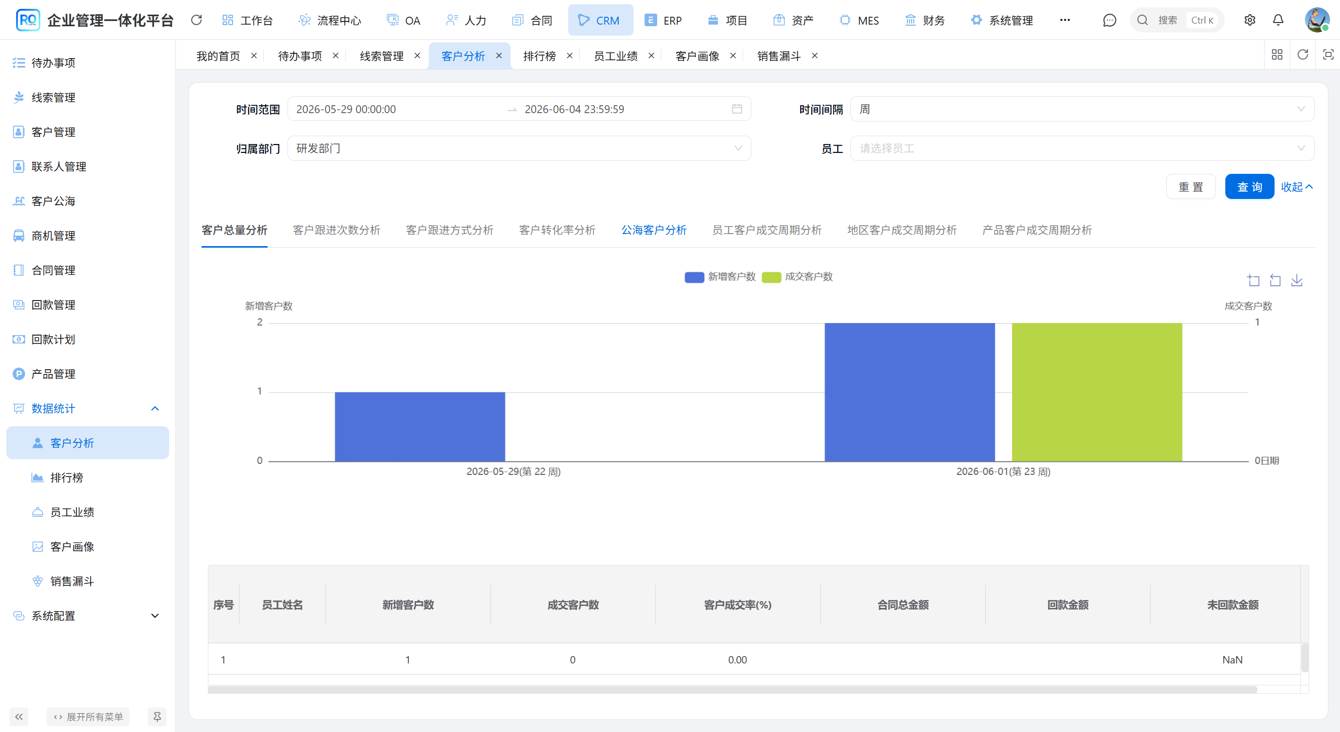Switch to 客户跟进方式分析 tab

(450, 230)
